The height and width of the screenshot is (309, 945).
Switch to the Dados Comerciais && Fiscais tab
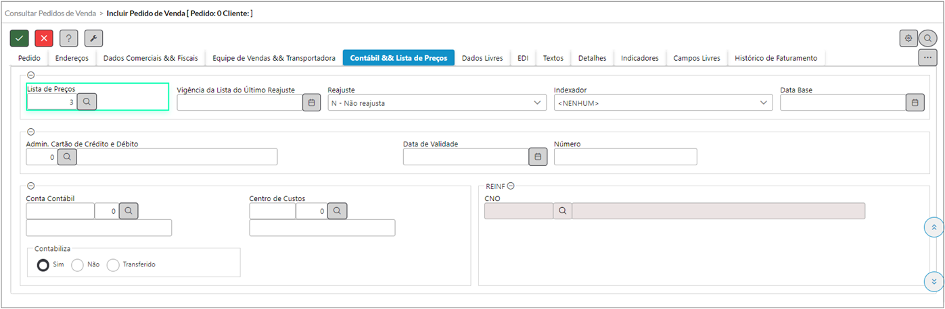(150, 58)
